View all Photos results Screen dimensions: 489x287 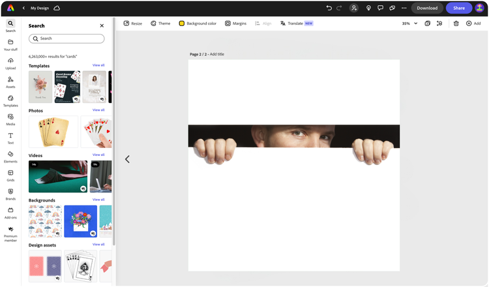click(x=98, y=110)
